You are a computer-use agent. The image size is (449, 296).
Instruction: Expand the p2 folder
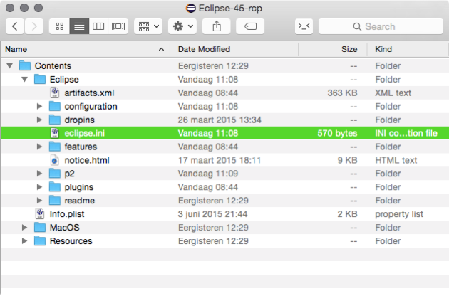[x=39, y=174]
